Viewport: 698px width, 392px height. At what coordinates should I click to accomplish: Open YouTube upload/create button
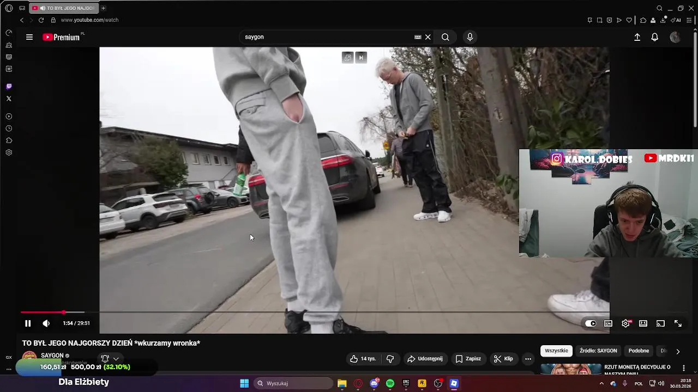(x=637, y=37)
